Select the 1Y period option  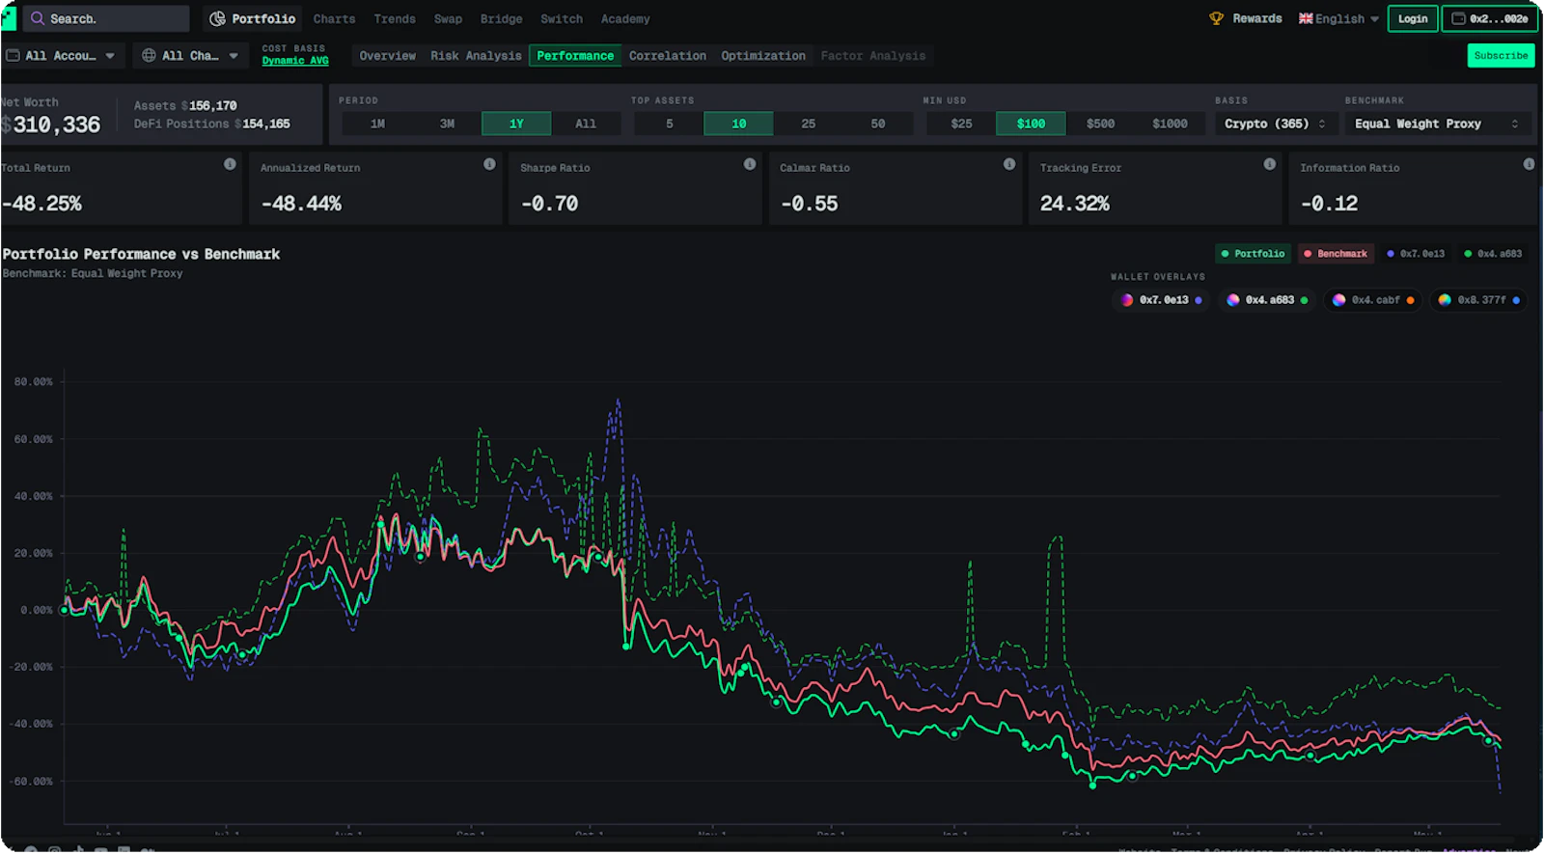pyautogui.click(x=516, y=124)
